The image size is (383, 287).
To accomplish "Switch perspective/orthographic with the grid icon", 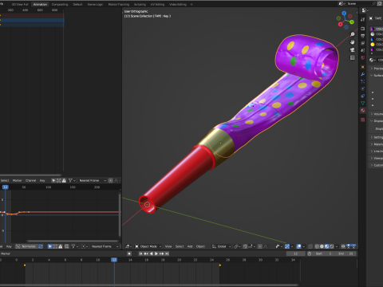I will click(x=353, y=57).
